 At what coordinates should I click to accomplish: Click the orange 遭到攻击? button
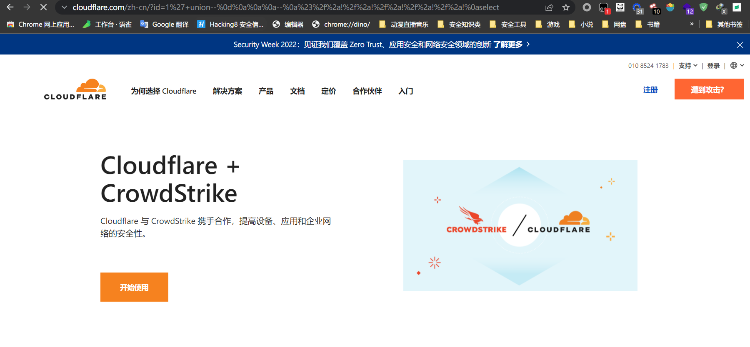point(709,89)
